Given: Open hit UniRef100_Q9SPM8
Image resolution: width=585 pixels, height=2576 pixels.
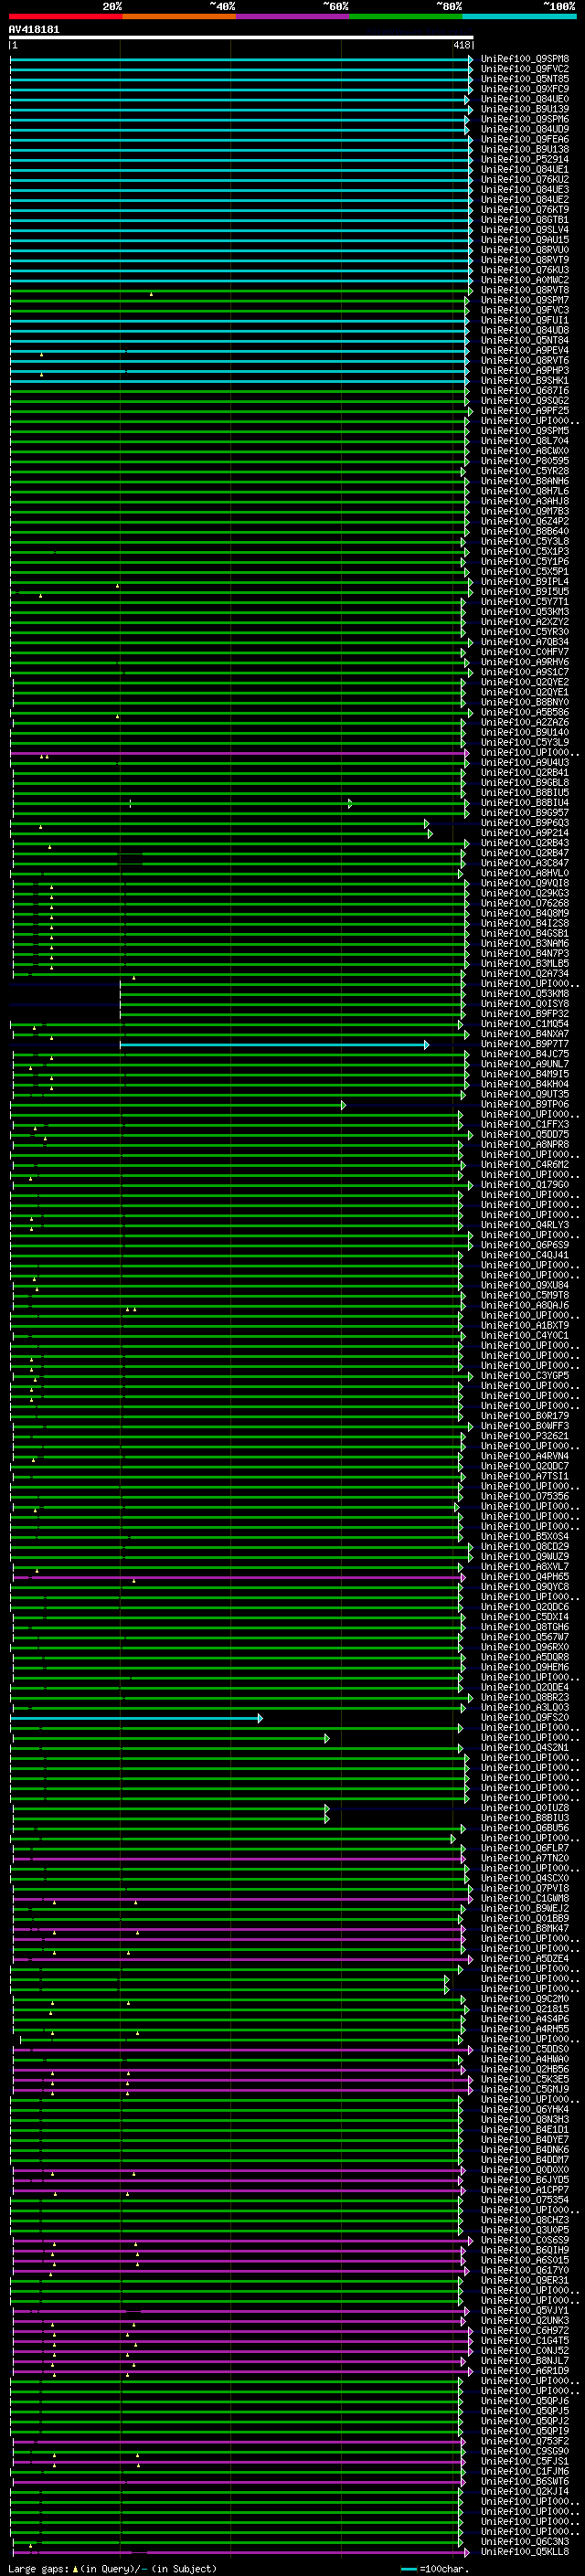Looking at the screenshot, I should coord(525,59).
